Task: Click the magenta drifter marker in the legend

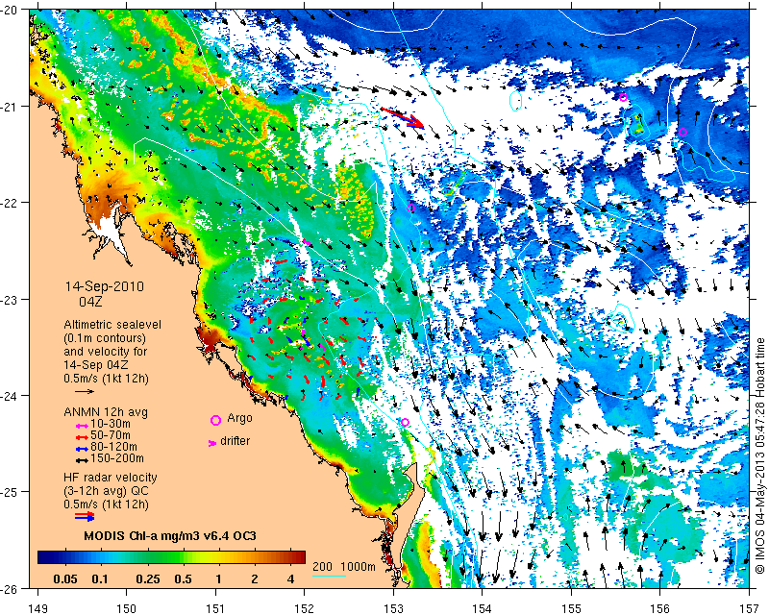Action: click(212, 443)
